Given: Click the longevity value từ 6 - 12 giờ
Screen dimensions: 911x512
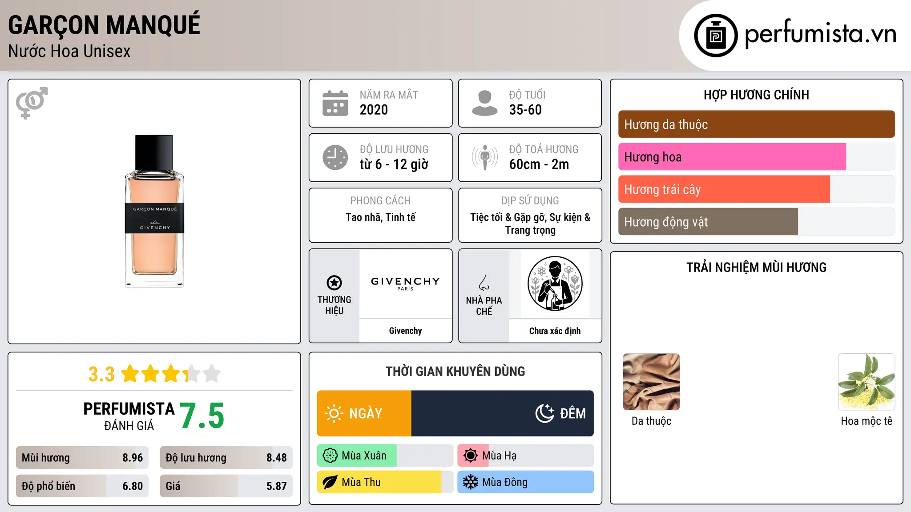Looking at the screenshot, I should pyautogui.click(x=394, y=164).
